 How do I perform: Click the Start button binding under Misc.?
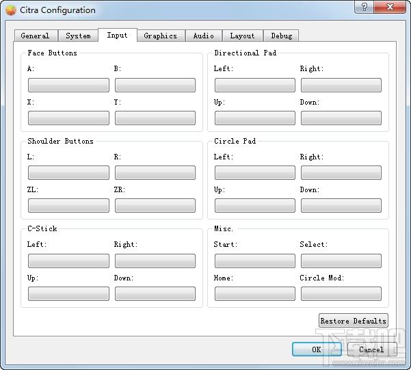pyautogui.click(x=255, y=261)
